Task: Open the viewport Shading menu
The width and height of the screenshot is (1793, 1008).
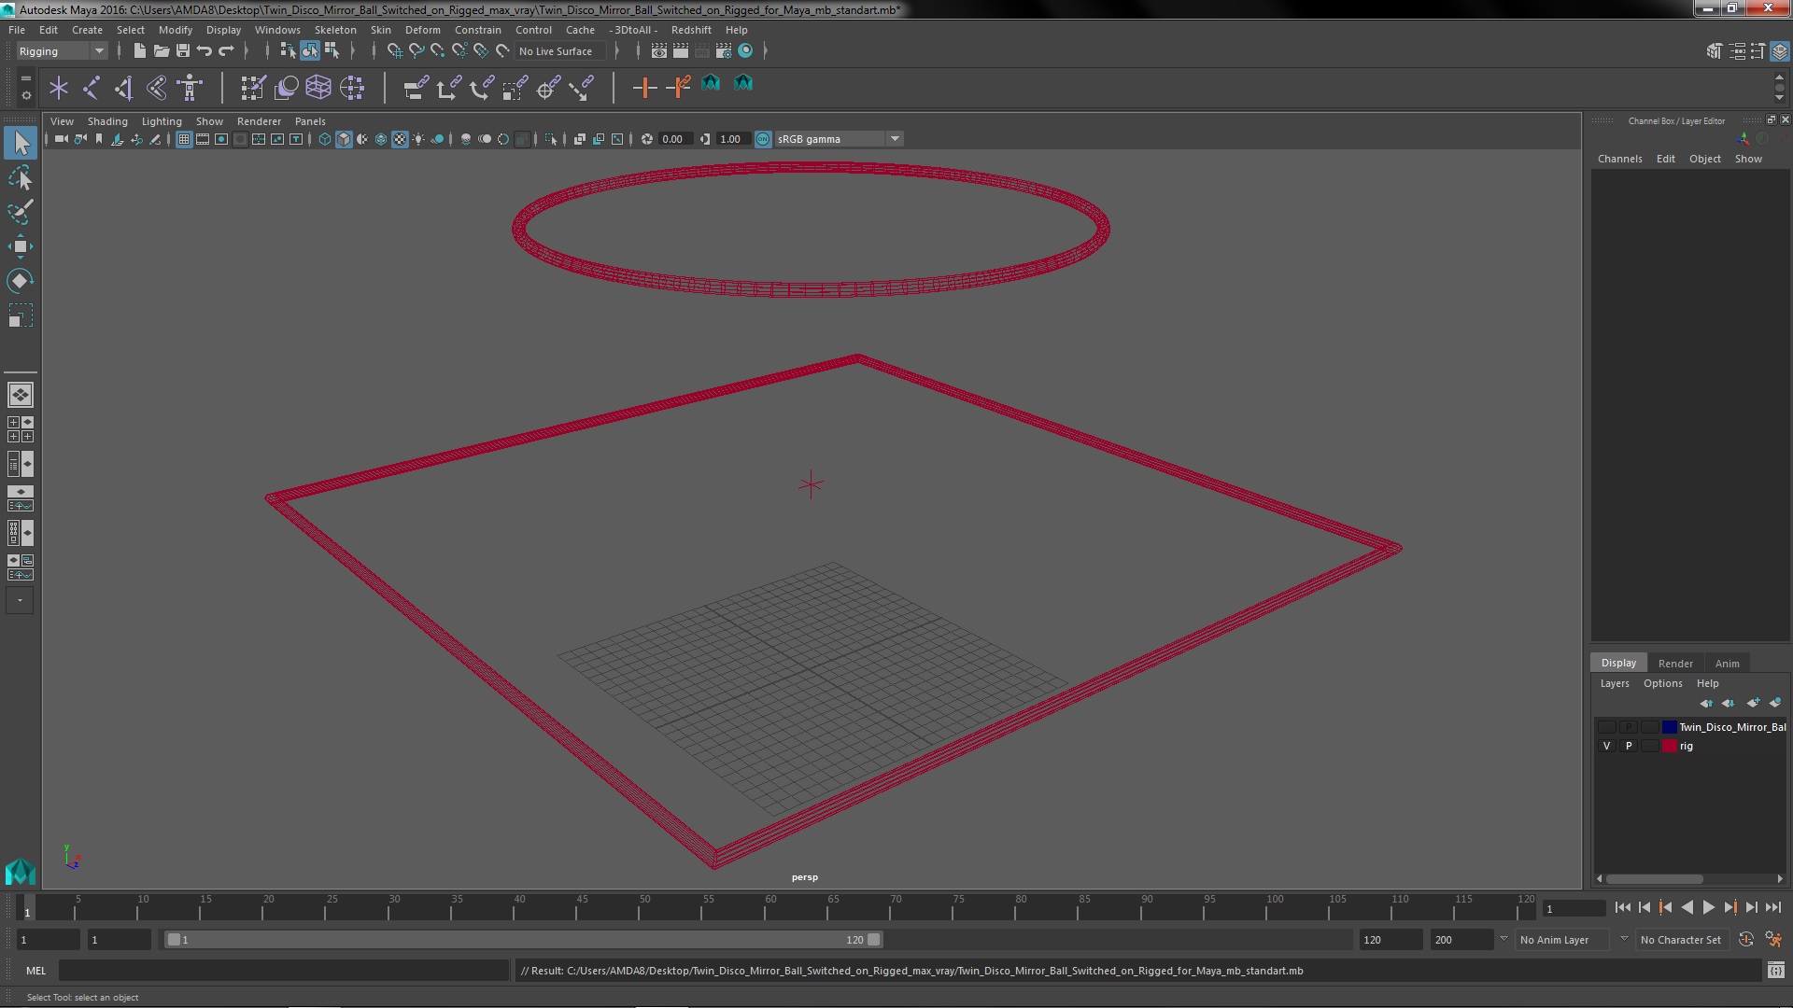Action: [x=107, y=121]
